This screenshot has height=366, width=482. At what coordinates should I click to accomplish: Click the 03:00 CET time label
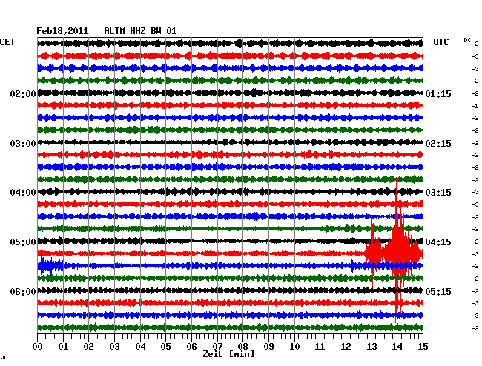(x=23, y=144)
